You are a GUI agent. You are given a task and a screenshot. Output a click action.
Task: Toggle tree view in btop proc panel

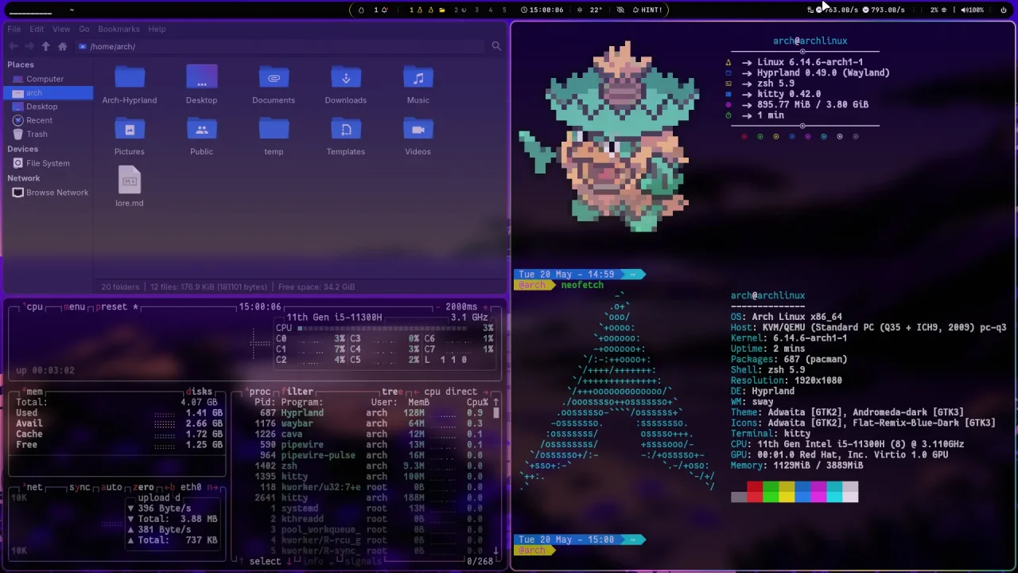391,392
